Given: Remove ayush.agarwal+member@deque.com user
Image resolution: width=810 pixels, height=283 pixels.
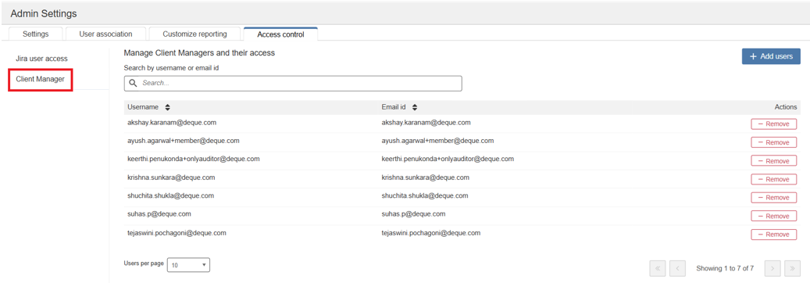Looking at the screenshot, I should (773, 142).
